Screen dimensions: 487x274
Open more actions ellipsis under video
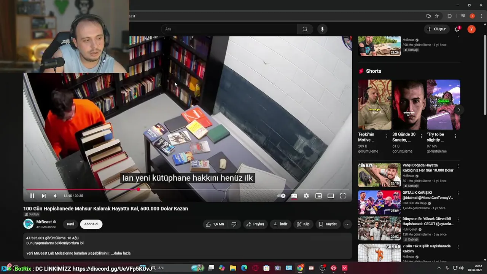(x=347, y=224)
